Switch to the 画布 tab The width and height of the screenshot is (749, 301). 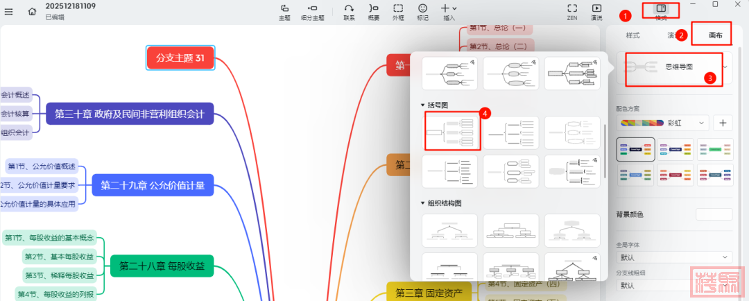pos(714,35)
